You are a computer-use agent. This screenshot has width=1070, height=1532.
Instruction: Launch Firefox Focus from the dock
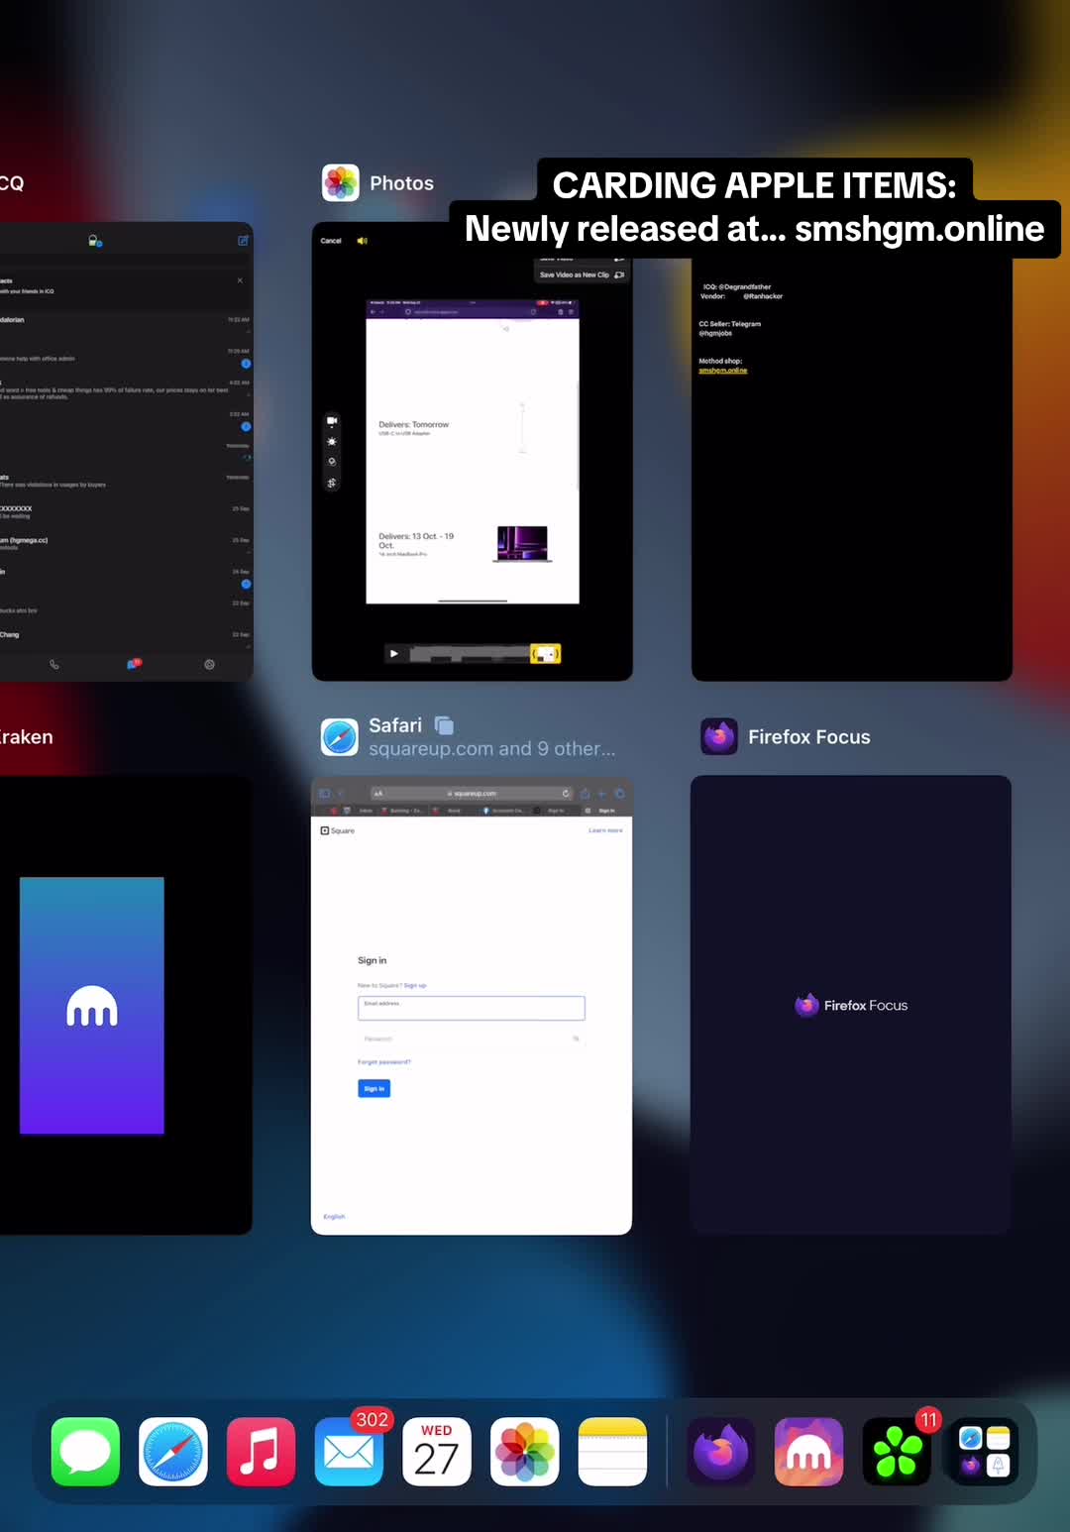click(721, 1452)
